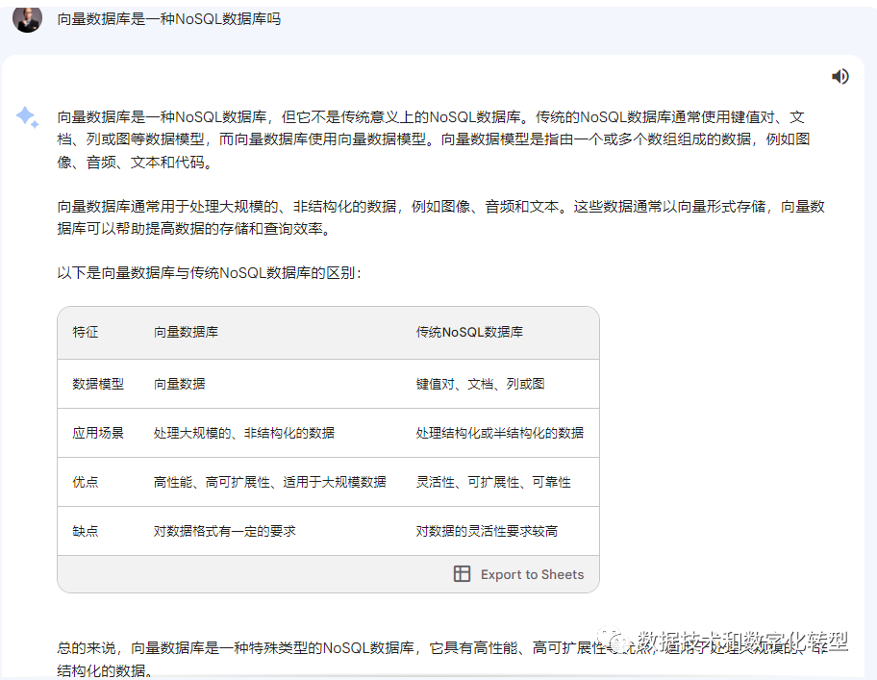This screenshot has width=877, height=680.
Task: Select the 传统NoSQL数据库 column header
Action: [x=469, y=332]
